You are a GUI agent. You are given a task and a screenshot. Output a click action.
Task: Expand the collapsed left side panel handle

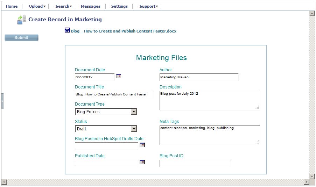tap(2, 101)
